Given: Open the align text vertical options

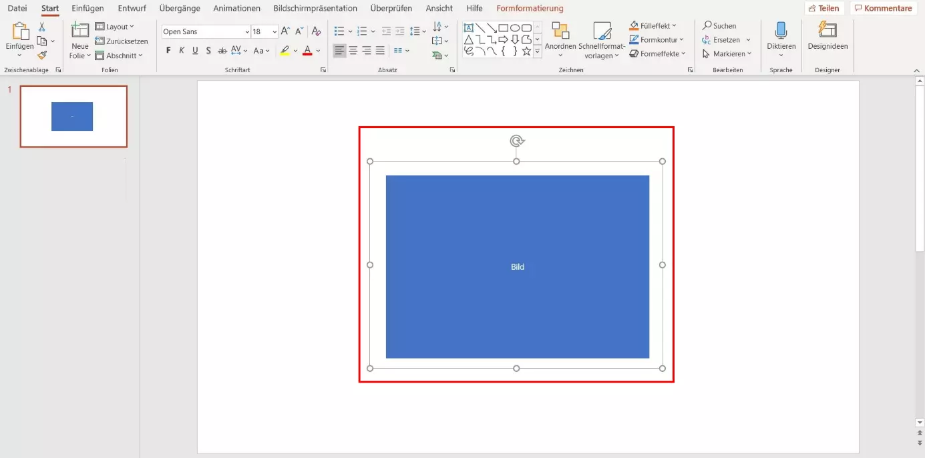Looking at the screenshot, I should [x=440, y=41].
